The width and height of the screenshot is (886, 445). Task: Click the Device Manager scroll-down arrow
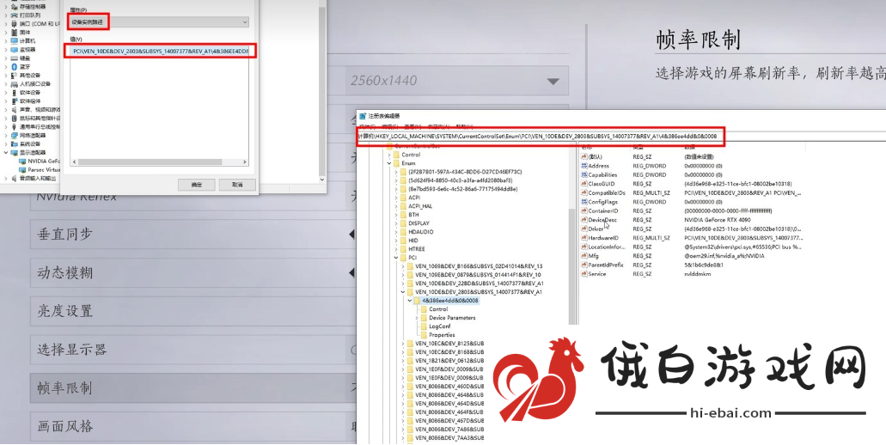[322, 180]
